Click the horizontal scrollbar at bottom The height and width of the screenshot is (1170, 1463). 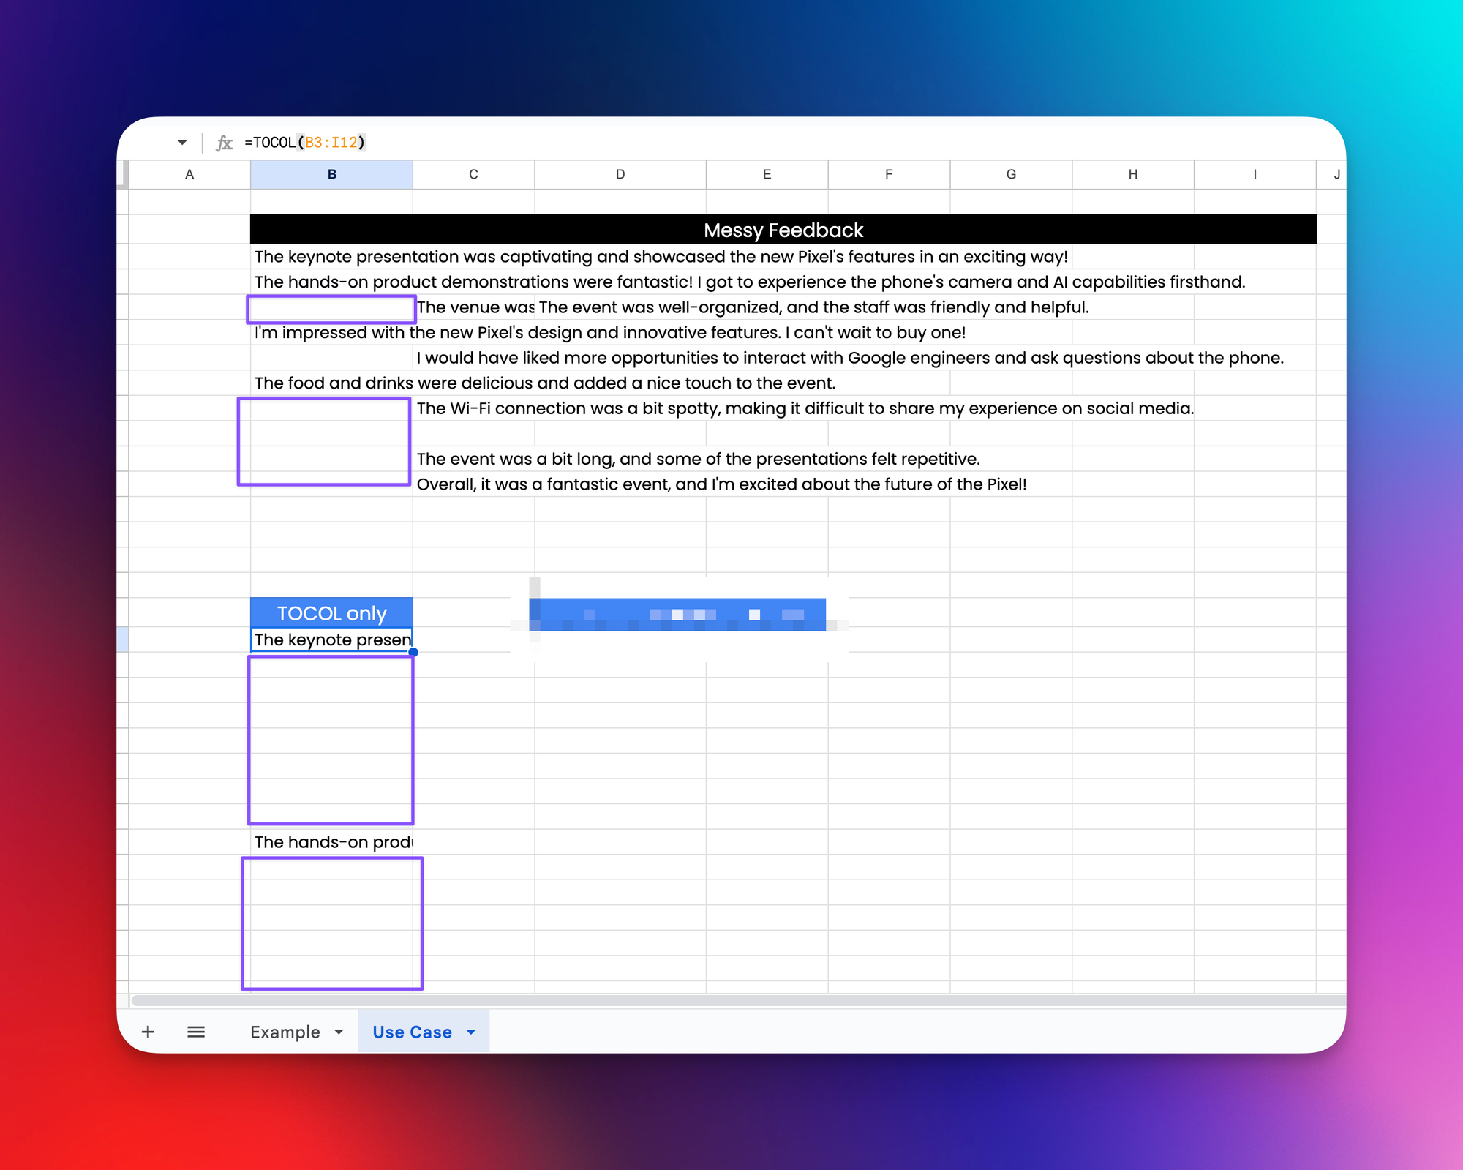(731, 1000)
